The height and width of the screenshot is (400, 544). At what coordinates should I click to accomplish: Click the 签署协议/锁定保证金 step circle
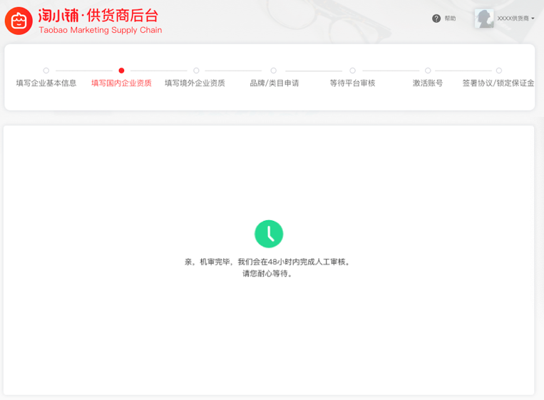point(499,71)
